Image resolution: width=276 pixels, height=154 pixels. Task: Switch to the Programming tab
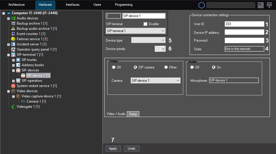pos(124,5)
